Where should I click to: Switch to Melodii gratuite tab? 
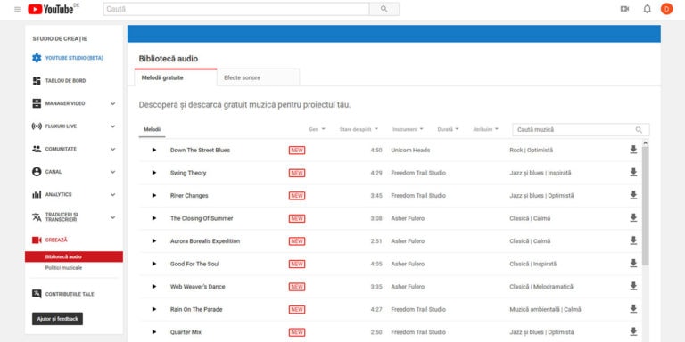pos(176,77)
